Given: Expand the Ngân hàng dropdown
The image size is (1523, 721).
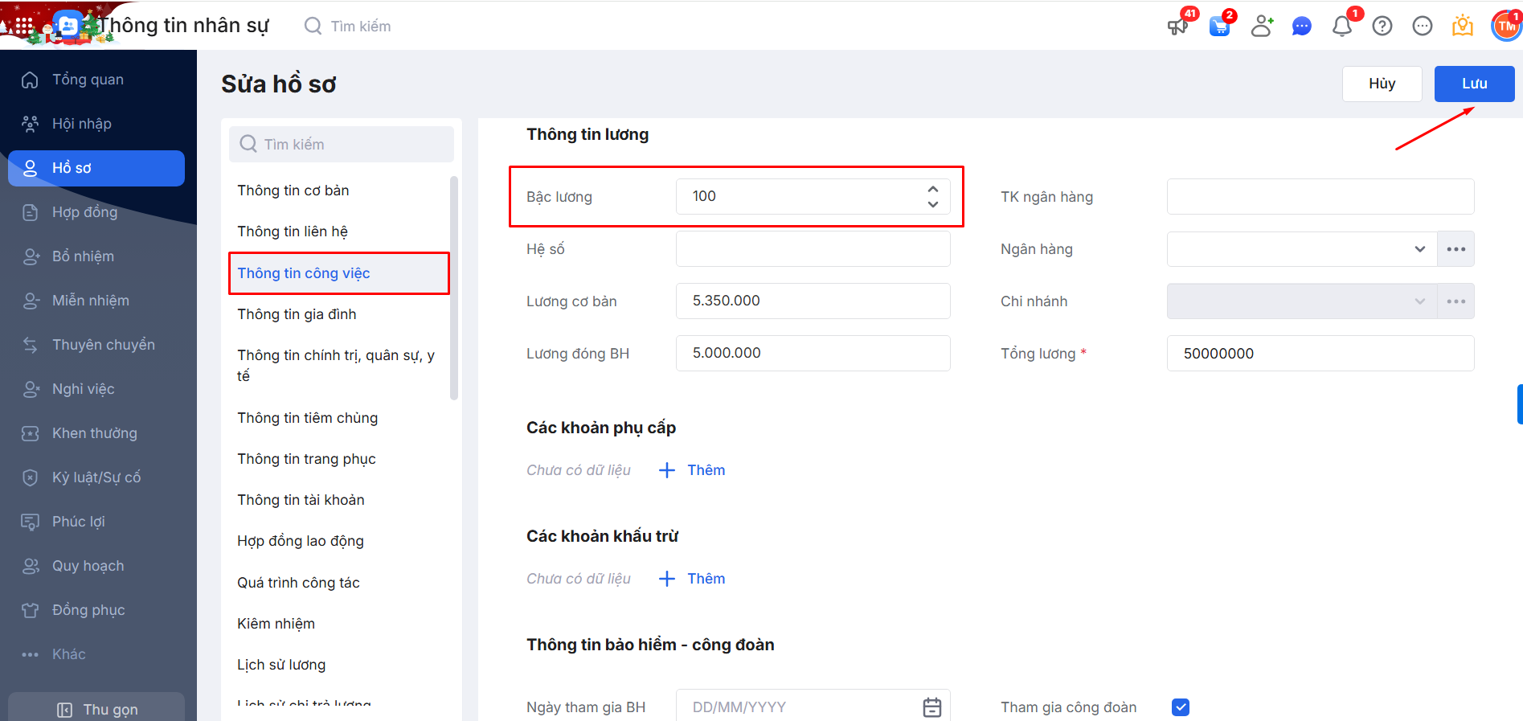Looking at the screenshot, I should tap(1419, 249).
